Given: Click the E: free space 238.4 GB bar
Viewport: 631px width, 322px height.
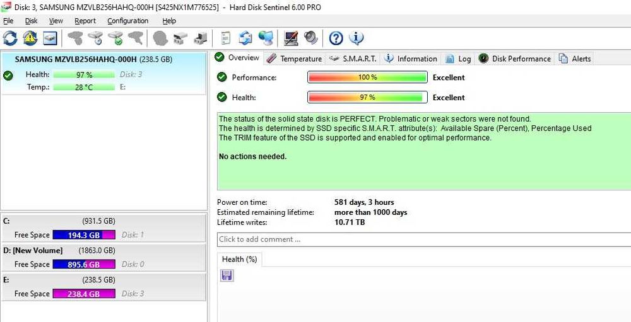Looking at the screenshot, I should (x=84, y=294).
